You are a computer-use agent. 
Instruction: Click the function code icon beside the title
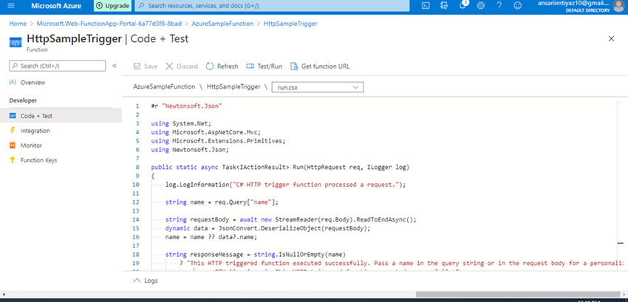pos(16,42)
